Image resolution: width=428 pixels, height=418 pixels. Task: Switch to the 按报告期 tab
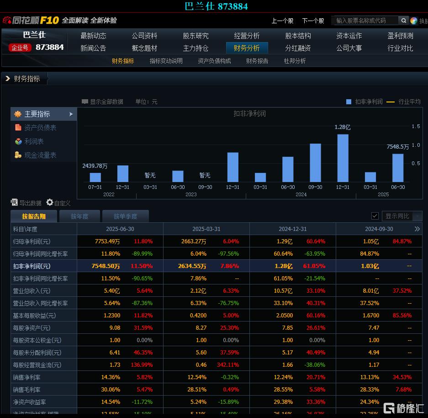pos(34,216)
